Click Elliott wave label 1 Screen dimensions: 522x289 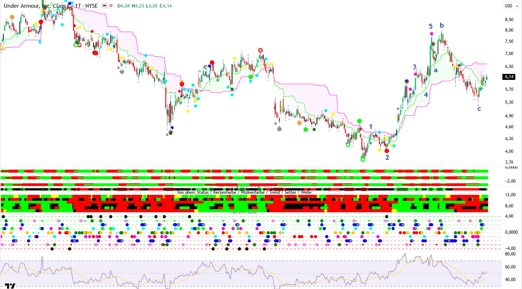[370, 127]
